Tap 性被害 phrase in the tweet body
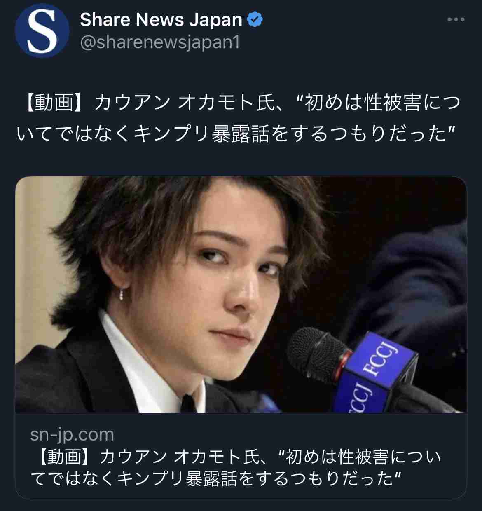 [x=393, y=103]
